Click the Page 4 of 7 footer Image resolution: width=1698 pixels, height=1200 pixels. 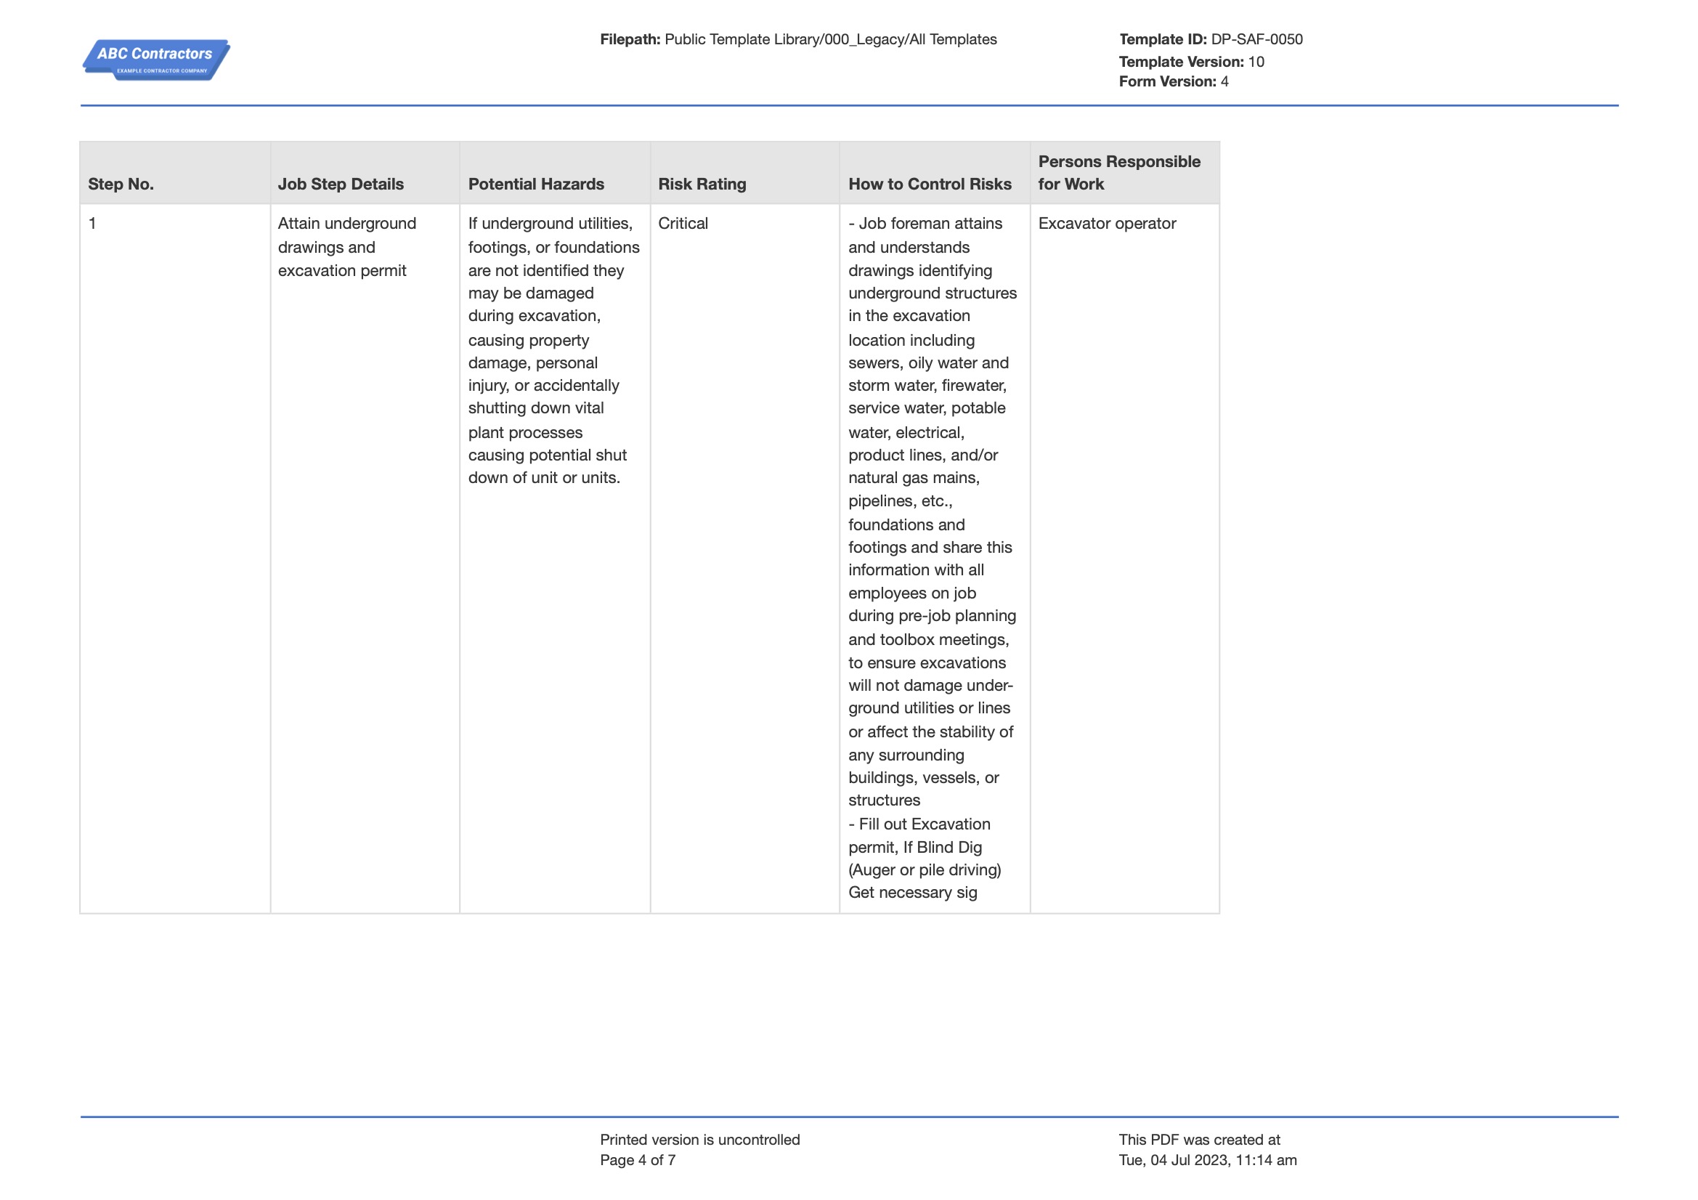coord(638,1160)
